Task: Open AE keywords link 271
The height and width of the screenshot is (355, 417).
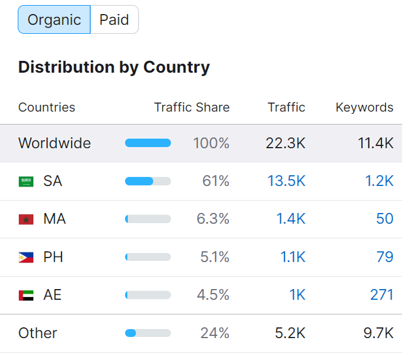Action: [x=381, y=295]
